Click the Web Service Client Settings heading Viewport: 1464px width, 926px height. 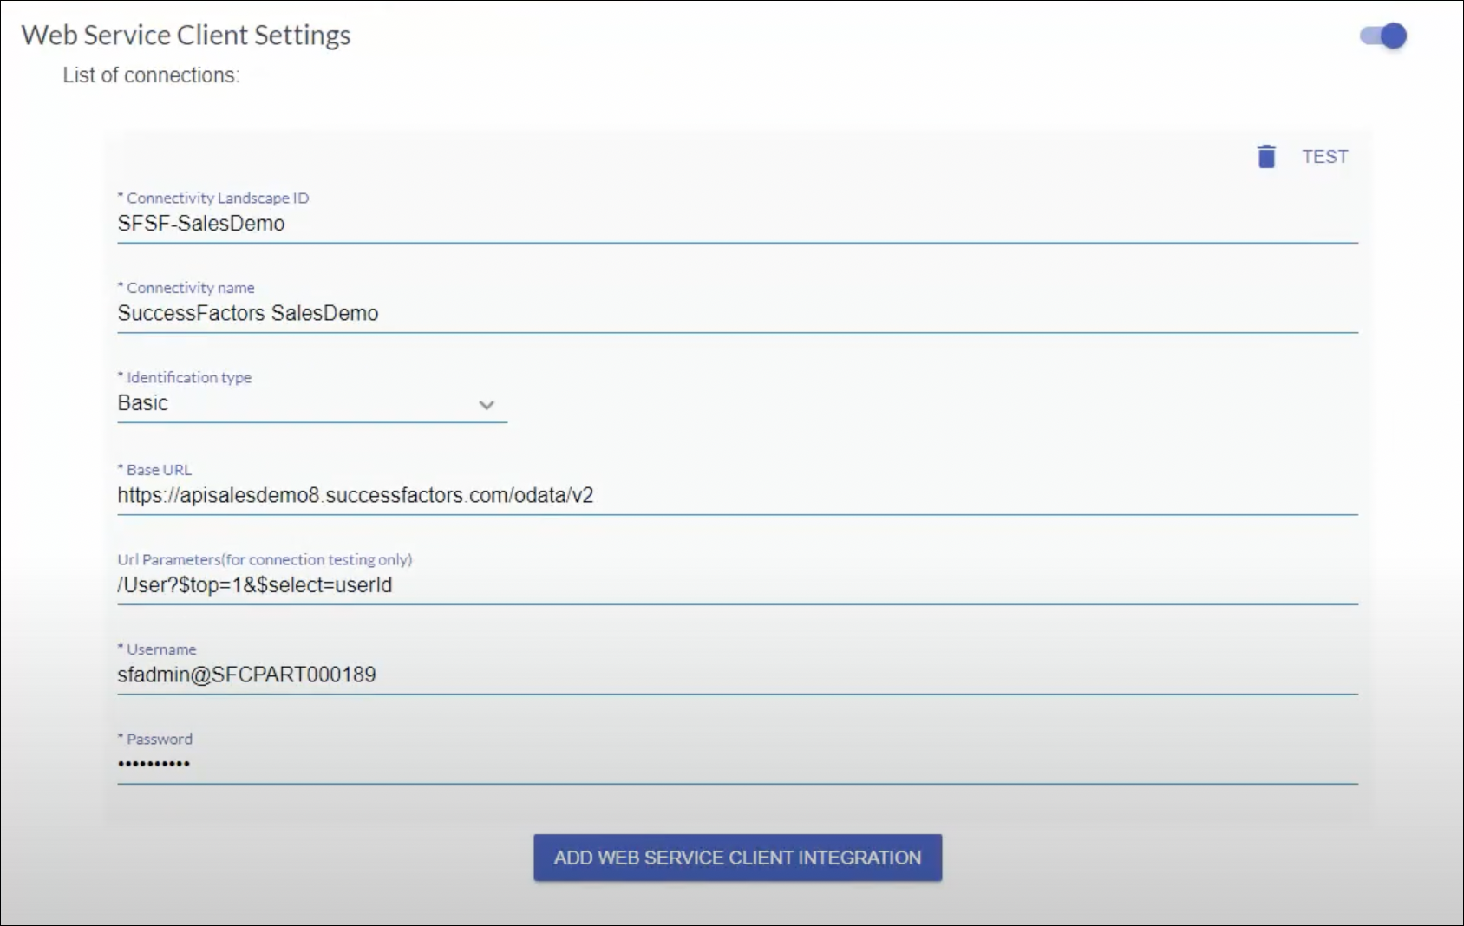(186, 36)
